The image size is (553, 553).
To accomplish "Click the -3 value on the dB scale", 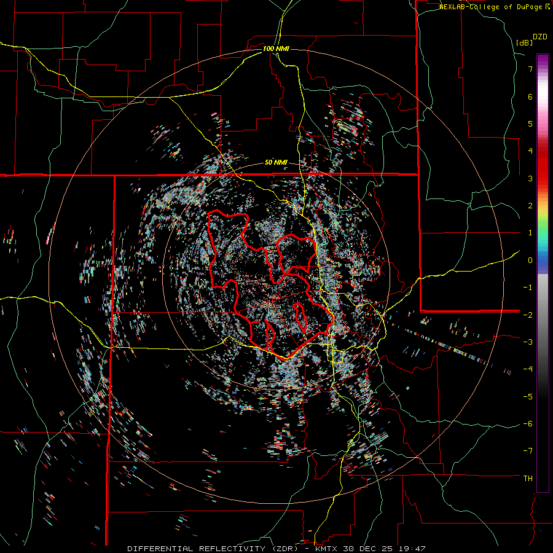I will 528,342.
